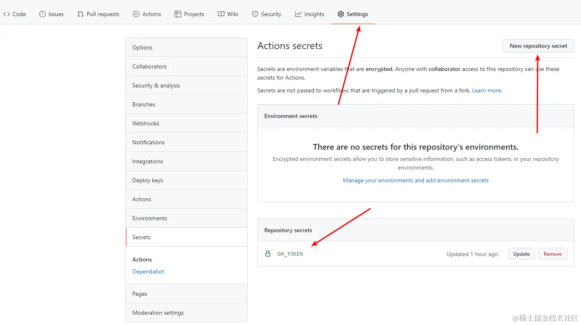Create a new repository secret
The height and width of the screenshot is (325, 581).
click(x=538, y=46)
